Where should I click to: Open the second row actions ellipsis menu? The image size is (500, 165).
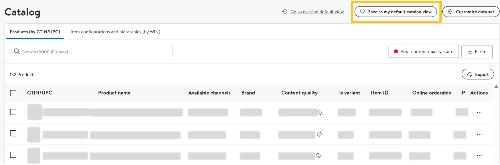pyautogui.click(x=479, y=134)
